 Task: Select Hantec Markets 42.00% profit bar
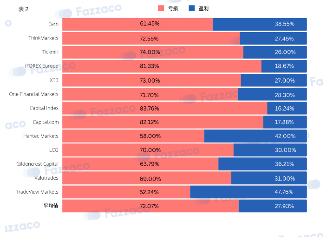click(x=255, y=136)
